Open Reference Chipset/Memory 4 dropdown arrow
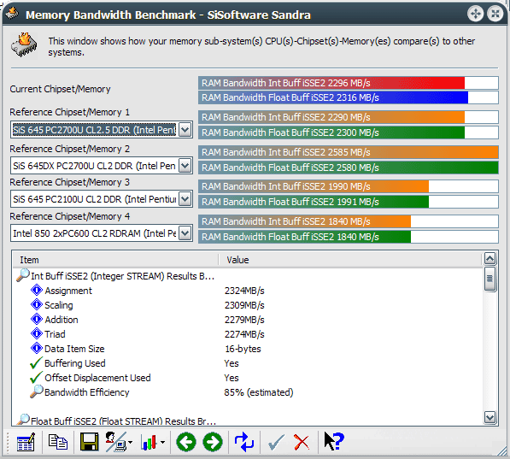Image resolution: width=510 pixels, height=459 pixels. point(185,233)
